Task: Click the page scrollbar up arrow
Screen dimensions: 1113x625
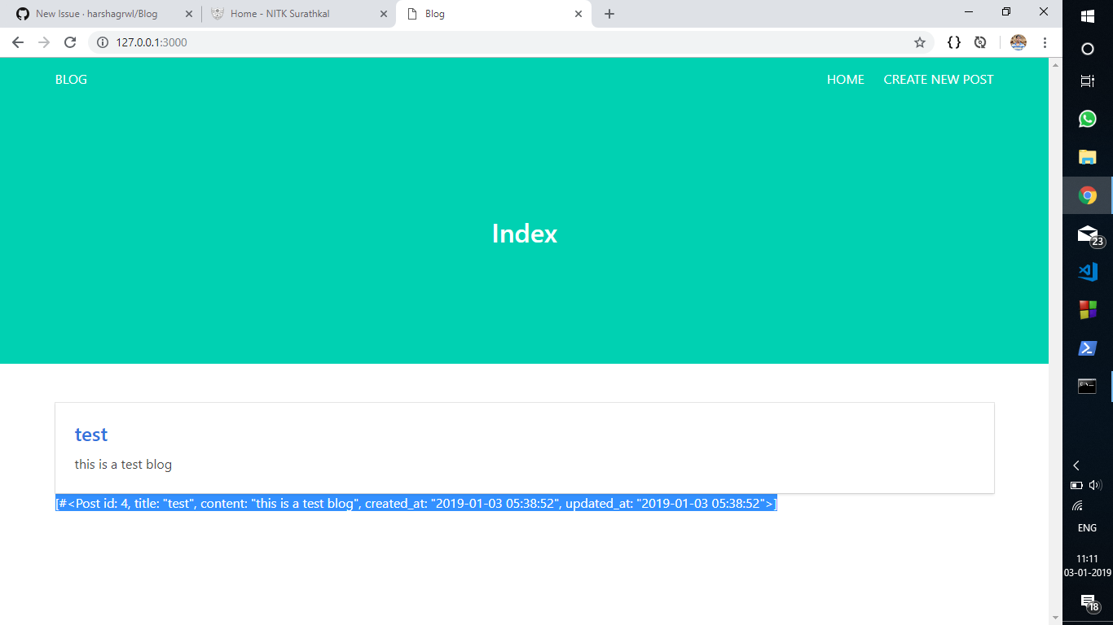Action: coord(1056,64)
